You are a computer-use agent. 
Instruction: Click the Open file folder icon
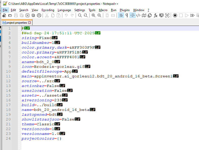click(10, 15)
